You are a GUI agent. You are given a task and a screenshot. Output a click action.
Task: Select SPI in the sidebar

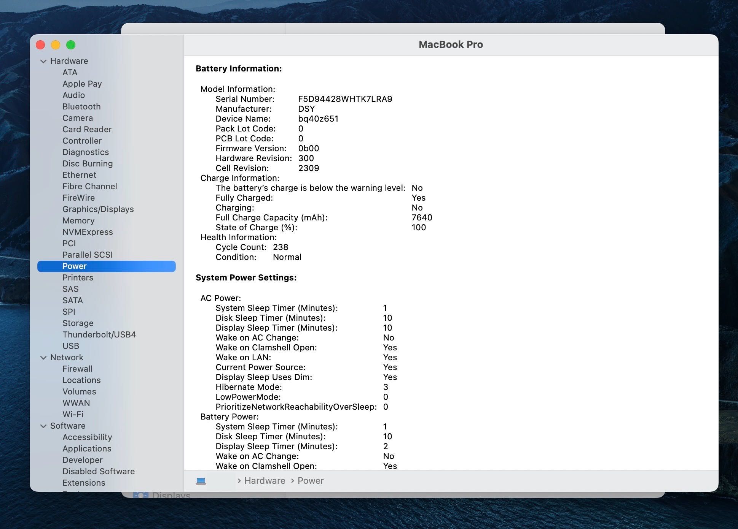(x=69, y=312)
